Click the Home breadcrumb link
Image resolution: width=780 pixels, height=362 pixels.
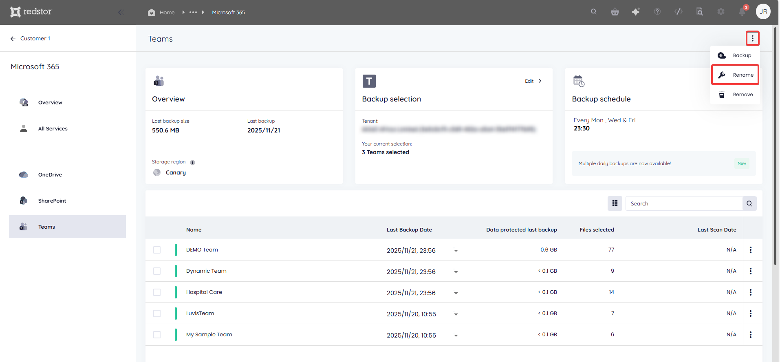167,13
